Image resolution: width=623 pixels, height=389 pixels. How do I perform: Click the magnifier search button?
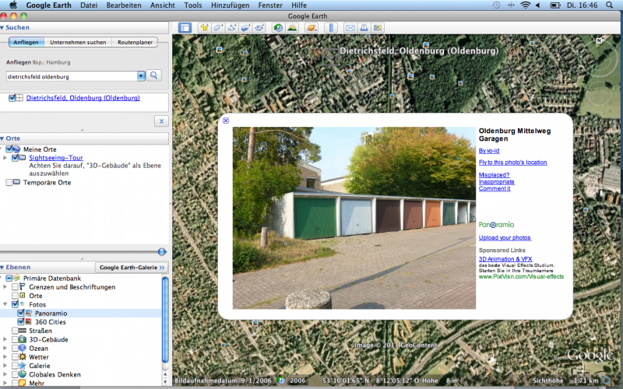(154, 75)
